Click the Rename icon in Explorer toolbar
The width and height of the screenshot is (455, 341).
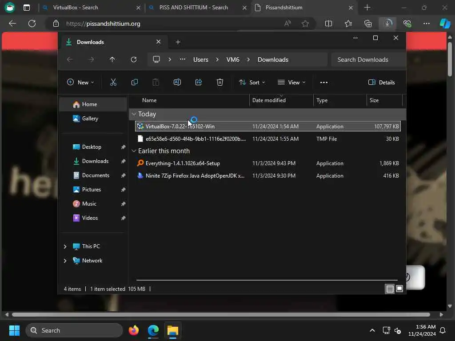tap(177, 82)
